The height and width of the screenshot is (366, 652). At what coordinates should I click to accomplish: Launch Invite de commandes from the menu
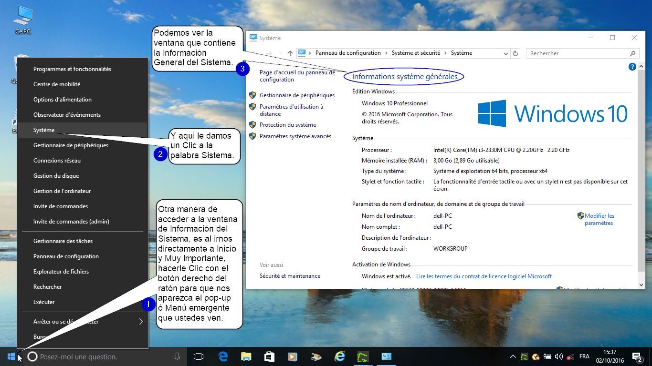[83, 206]
